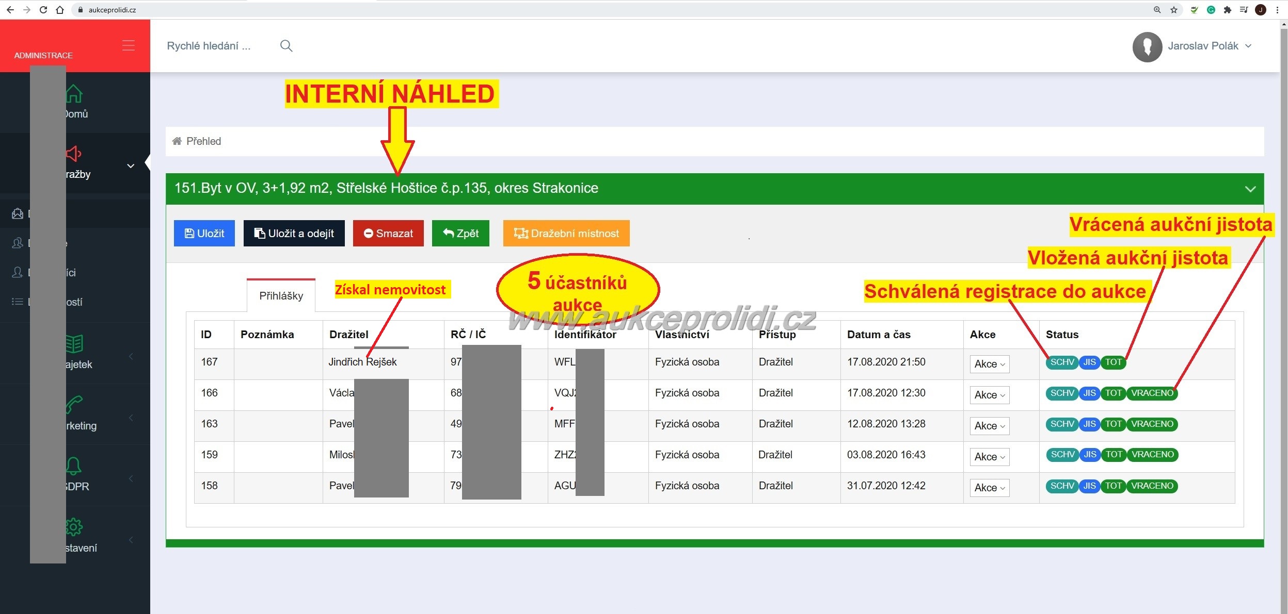This screenshot has height=614, width=1288.
Task: Open Jaroslav Polák user dropdown
Action: (x=1210, y=46)
